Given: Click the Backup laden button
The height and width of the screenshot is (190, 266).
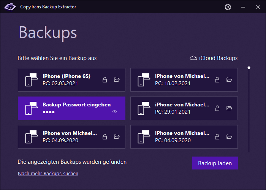Looking at the screenshot, I should [215, 163].
